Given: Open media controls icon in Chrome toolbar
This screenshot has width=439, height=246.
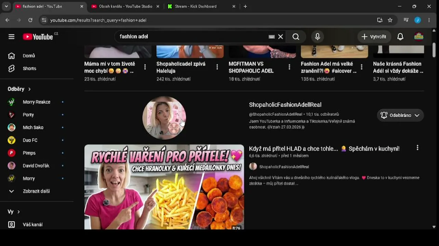Looking at the screenshot, I should tap(406, 20).
